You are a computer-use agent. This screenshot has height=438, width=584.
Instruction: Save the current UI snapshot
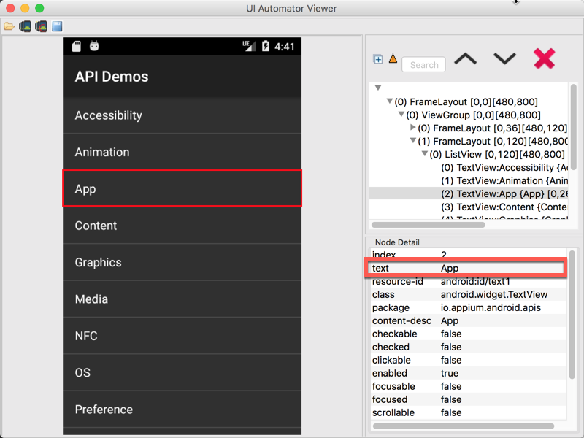[56, 26]
